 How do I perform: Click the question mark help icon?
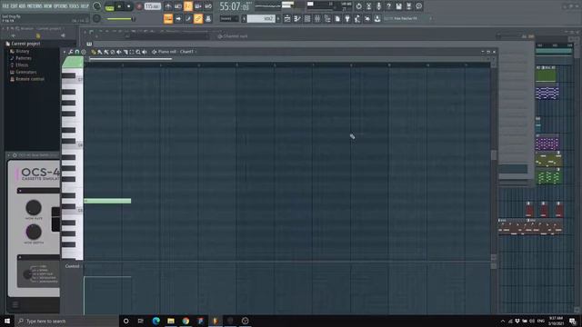coord(388,6)
